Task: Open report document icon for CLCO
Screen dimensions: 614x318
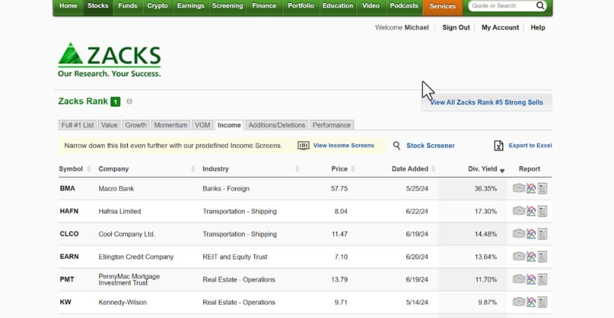Action: (542, 234)
